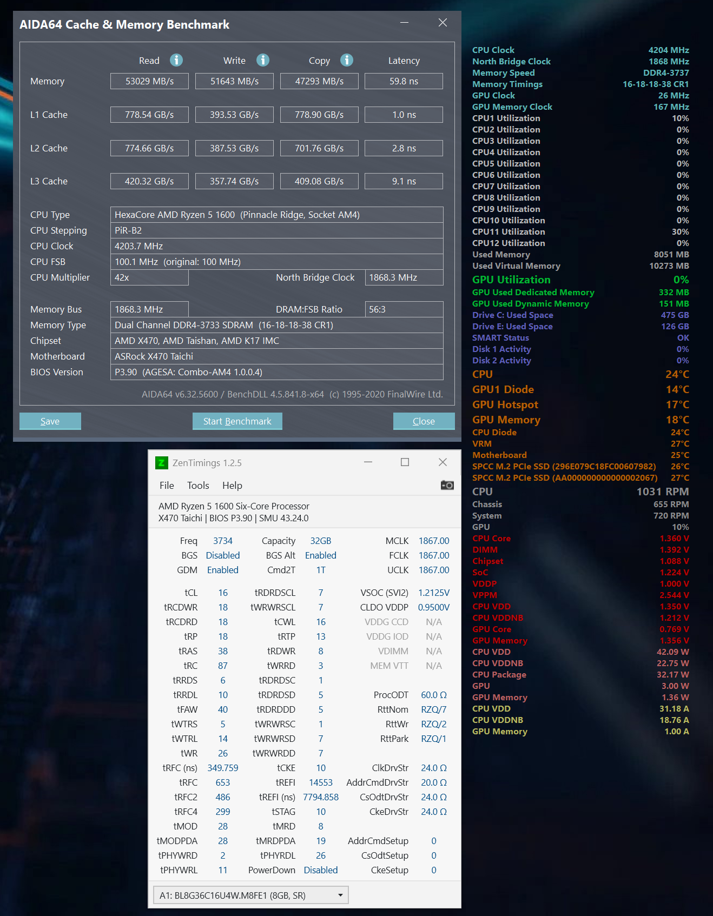Image resolution: width=713 pixels, height=916 pixels.
Task: Select the L1 Cache Read 778.54 GB/s field
Action: pos(149,115)
